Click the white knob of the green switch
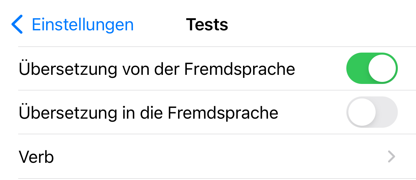416x180 pixels. coord(382,68)
